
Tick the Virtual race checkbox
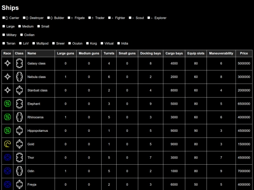click(x=102, y=43)
